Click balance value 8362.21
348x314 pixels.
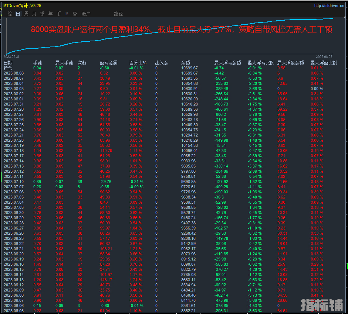[189, 311]
